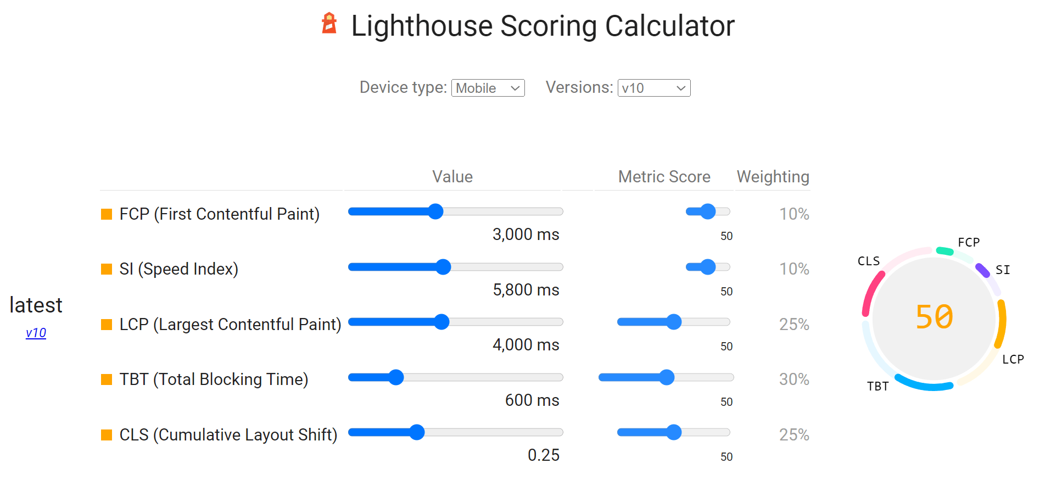Click the LCP value slider handle
This screenshot has width=1051, height=480.
coord(441,322)
